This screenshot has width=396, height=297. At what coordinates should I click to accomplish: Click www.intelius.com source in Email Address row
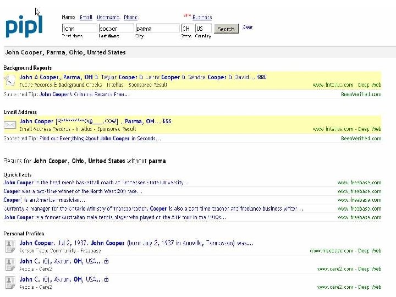coord(333,129)
